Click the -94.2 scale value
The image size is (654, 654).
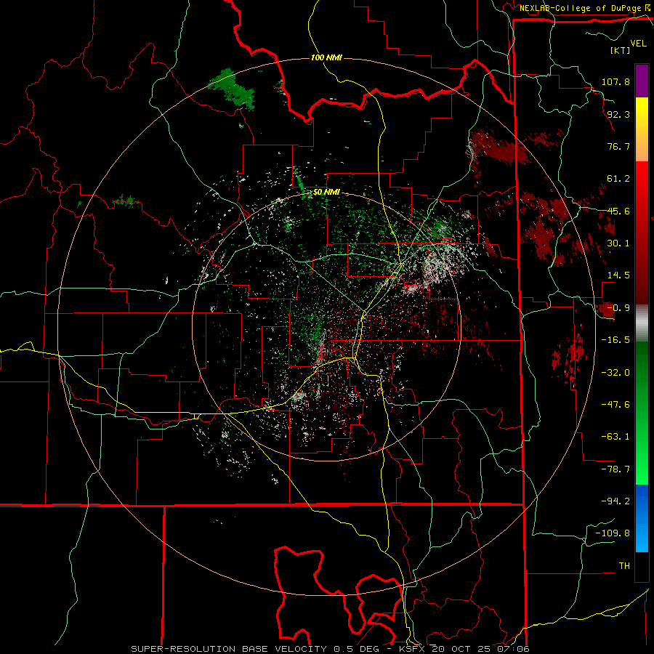[x=615, y=501]
